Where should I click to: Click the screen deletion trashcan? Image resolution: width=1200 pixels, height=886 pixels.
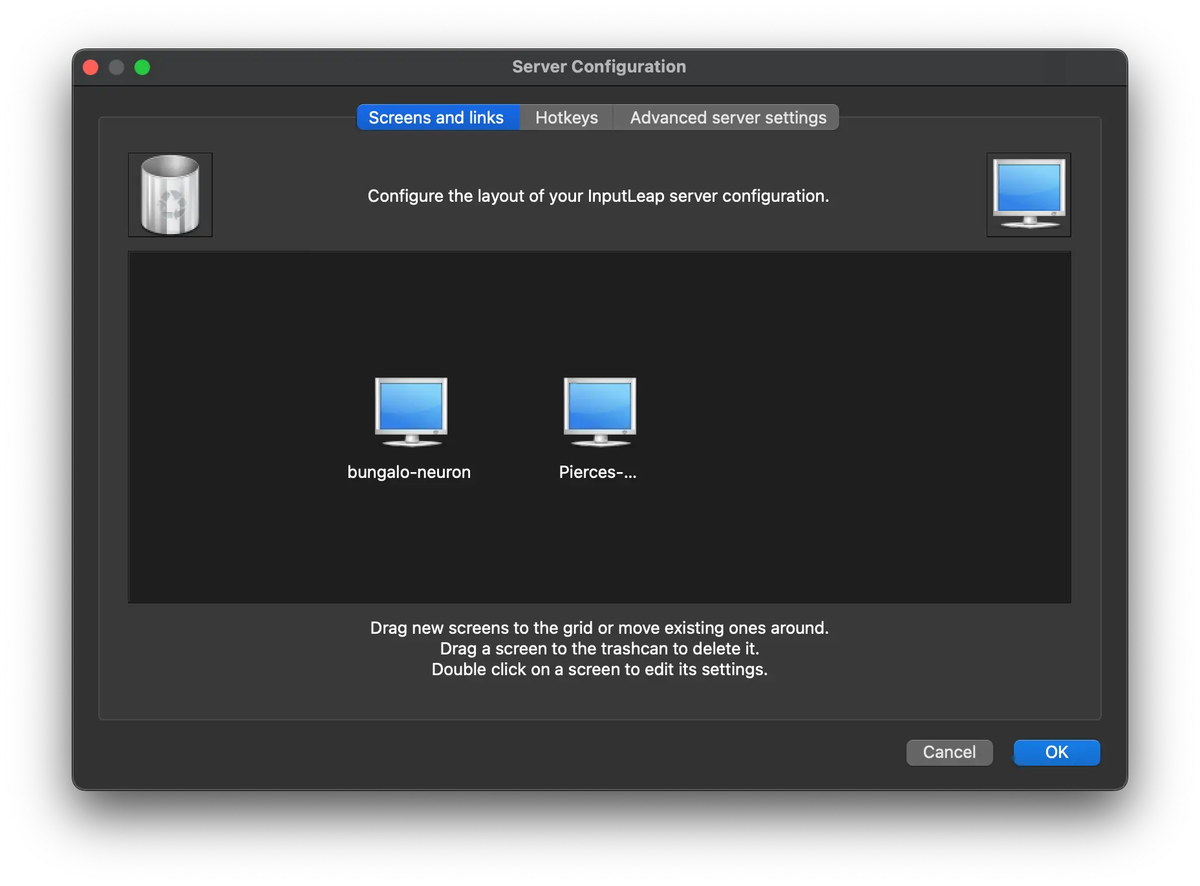click(170, 194)
